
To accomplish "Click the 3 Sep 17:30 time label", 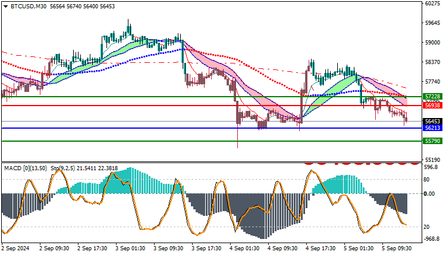I will tap(206, 248).
